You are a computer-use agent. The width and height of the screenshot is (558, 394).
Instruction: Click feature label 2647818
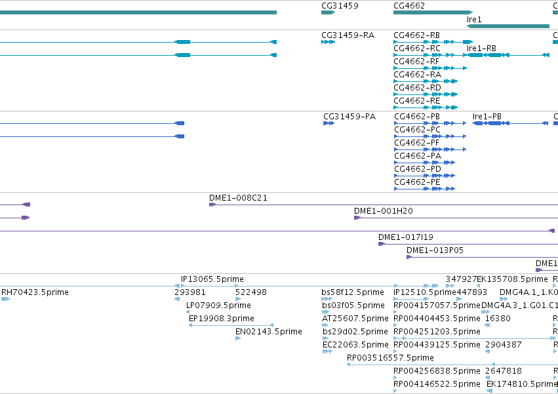tap(503, 371)
